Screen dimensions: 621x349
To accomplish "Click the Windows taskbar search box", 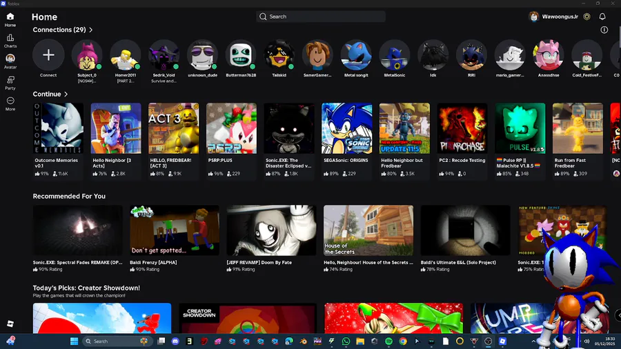I will [116, 341].
